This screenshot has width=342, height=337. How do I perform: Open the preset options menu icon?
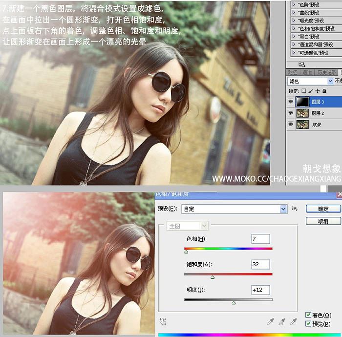pyautogui.click(x=295, y=209)
